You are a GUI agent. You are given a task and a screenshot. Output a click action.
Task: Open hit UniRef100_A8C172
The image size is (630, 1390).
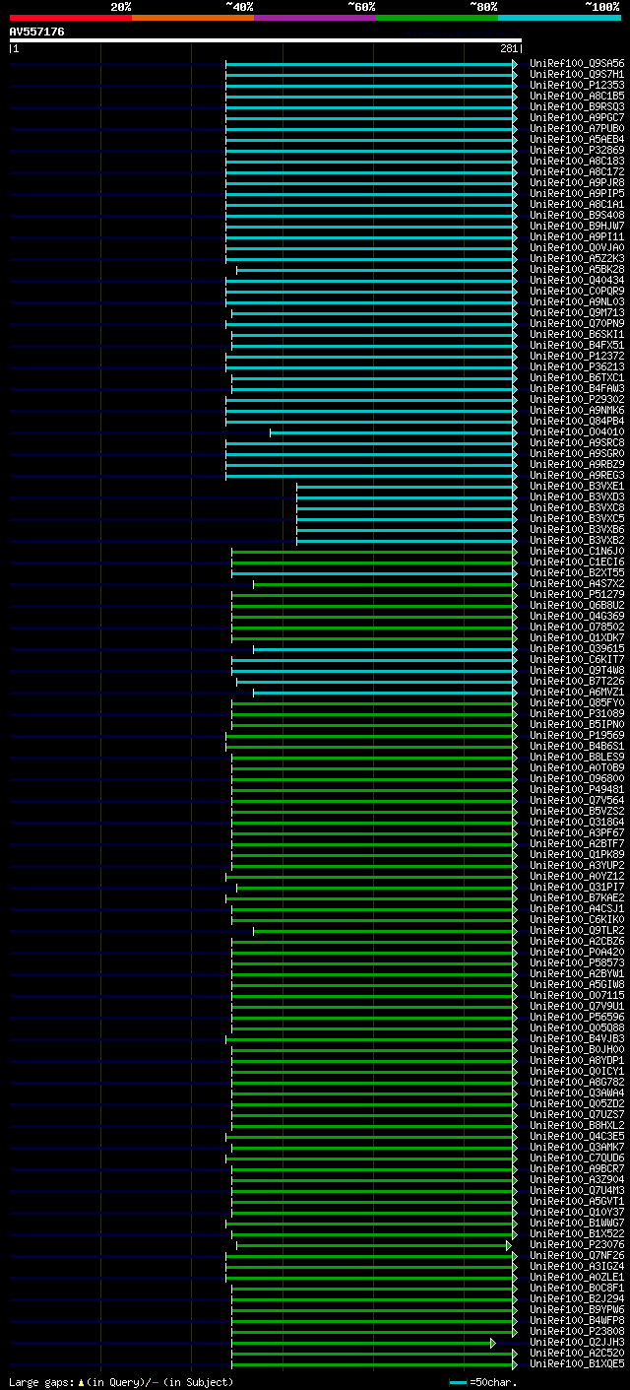(577, 172)
